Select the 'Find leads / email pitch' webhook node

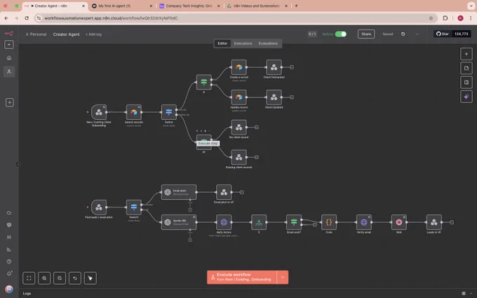click(99, 208)
